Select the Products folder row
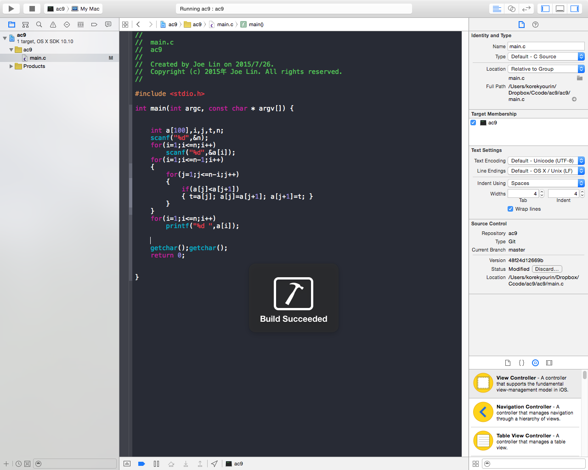This screenshot has height=470, width=588. (59, 66)
